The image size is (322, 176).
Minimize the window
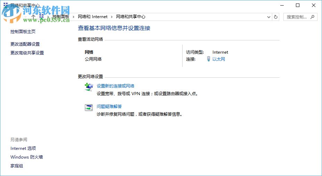click(282, 5)
